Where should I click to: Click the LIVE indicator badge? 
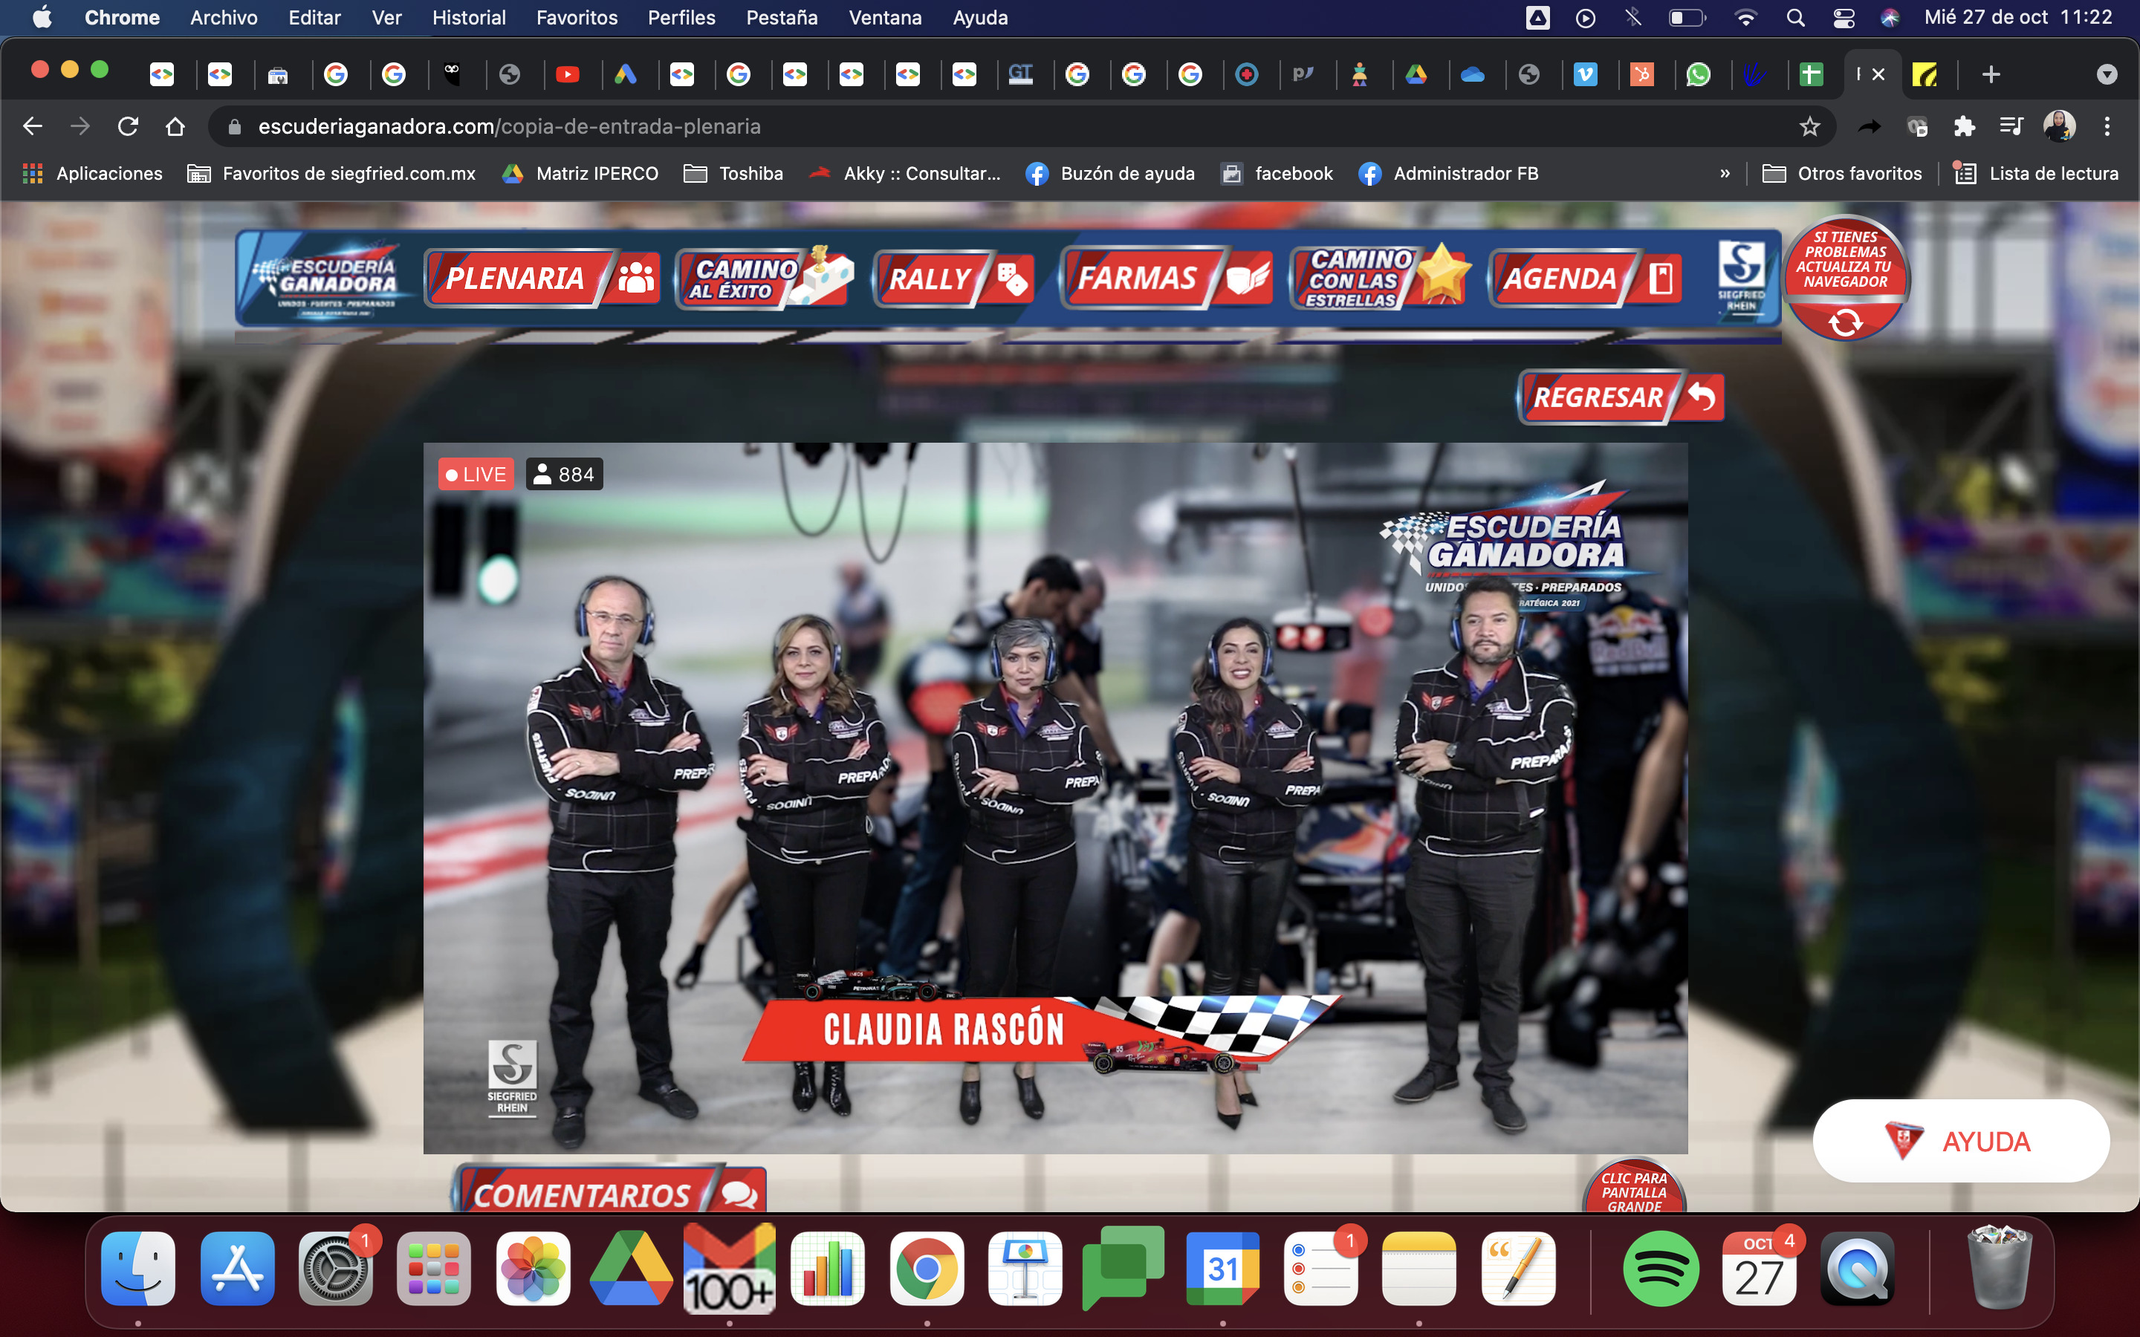[476, 474]
